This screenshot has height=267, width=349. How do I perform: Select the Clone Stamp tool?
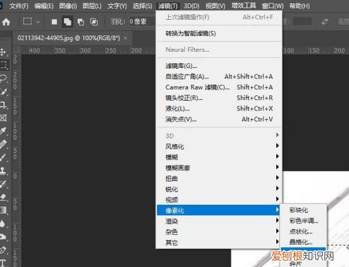click(x=3, y=170)
